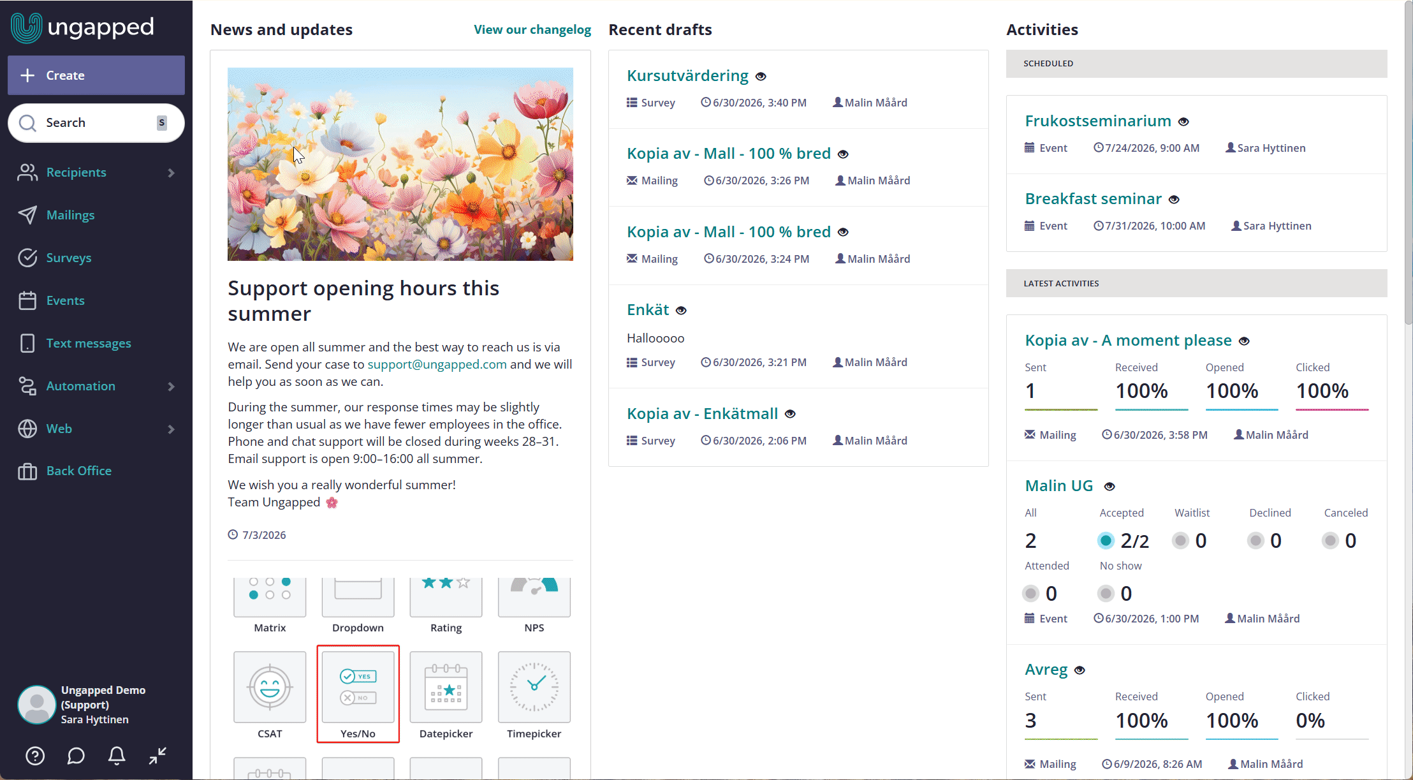Preview Kopia av - A moment please
1413x780 pixels.
coord(1244,341)
